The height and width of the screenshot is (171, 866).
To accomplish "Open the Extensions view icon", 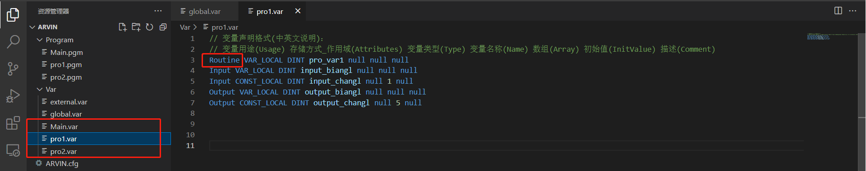I will pyautogui.click(x=13, y=123).
